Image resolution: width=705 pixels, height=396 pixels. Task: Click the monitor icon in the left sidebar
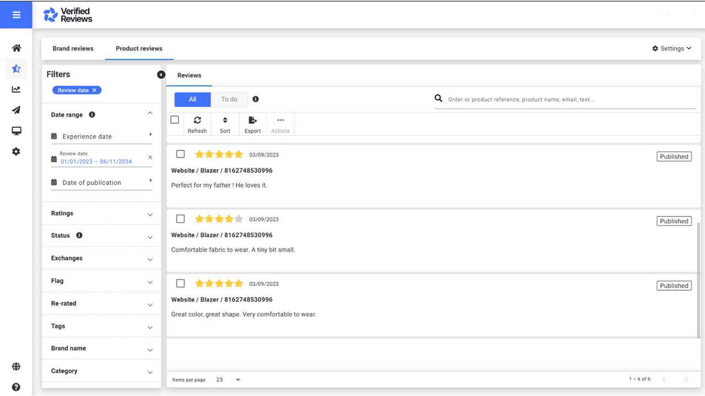(16, 131)
